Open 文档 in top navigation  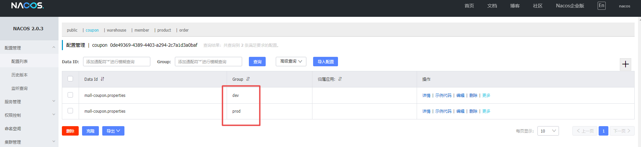point(492,6)
